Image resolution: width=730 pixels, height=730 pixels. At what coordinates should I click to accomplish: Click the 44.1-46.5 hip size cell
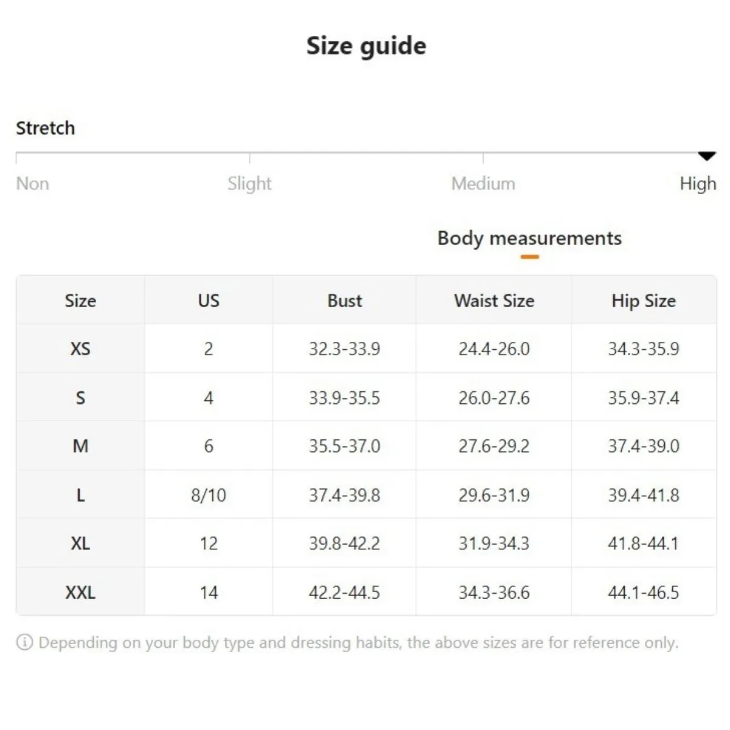644,592
